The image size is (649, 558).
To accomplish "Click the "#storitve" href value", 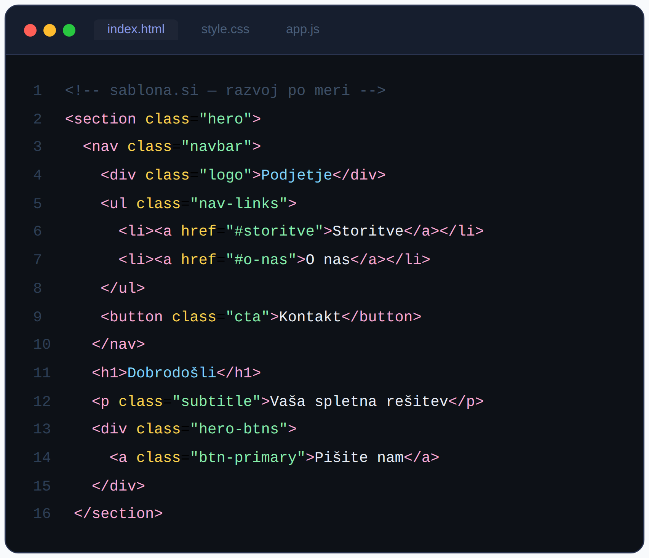I will [274, 231].
